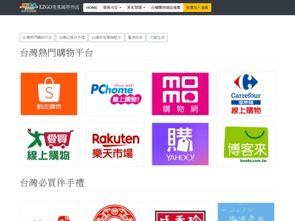
Task: Click the red-bordered souvenir brand tile
Action: coord(180,211)
